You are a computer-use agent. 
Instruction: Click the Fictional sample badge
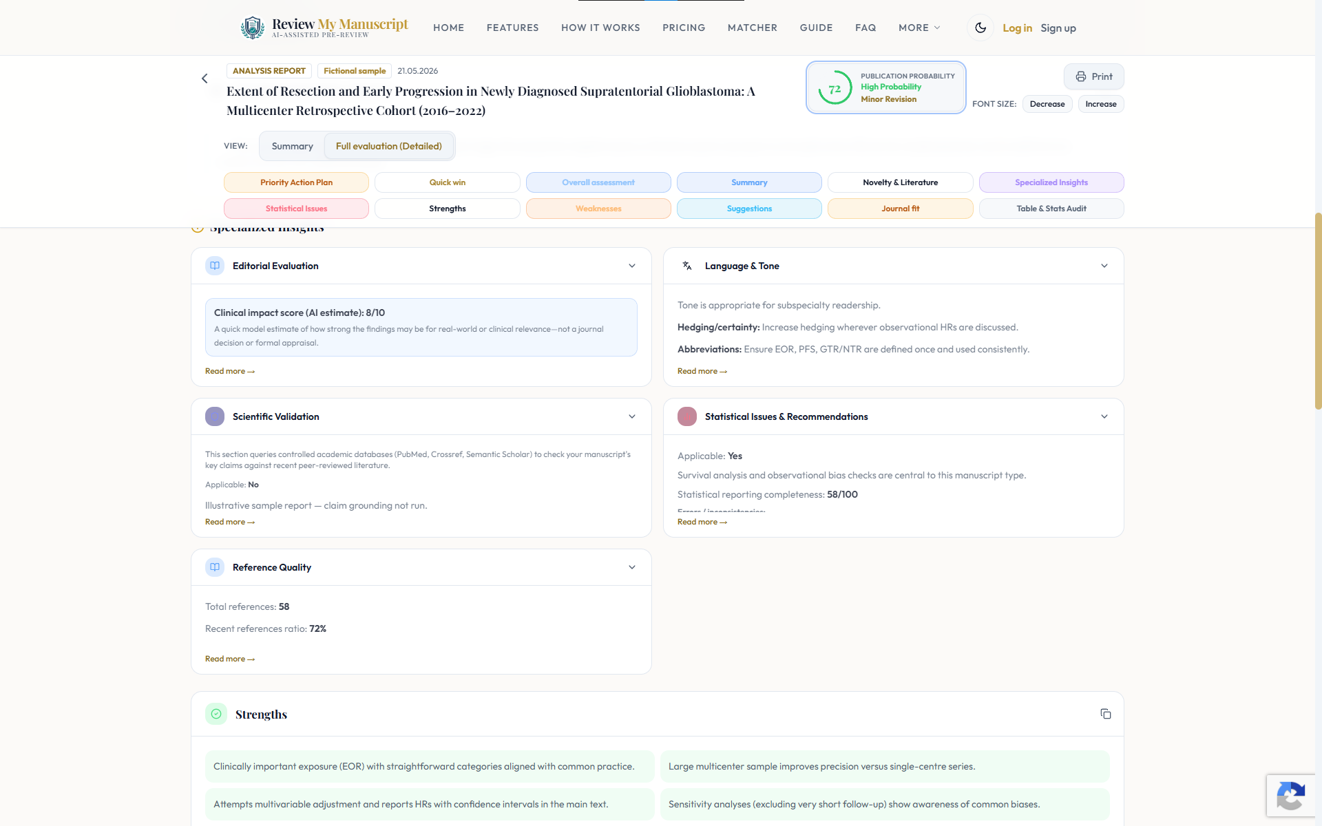click(x=355, y=71)
